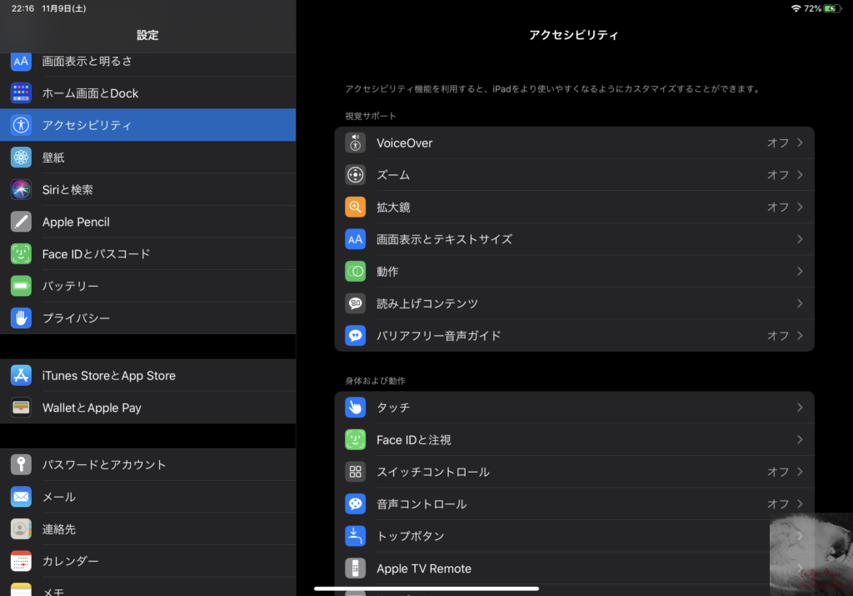
Task: Open 拡大鏡 row chevron
Action: 800,207
